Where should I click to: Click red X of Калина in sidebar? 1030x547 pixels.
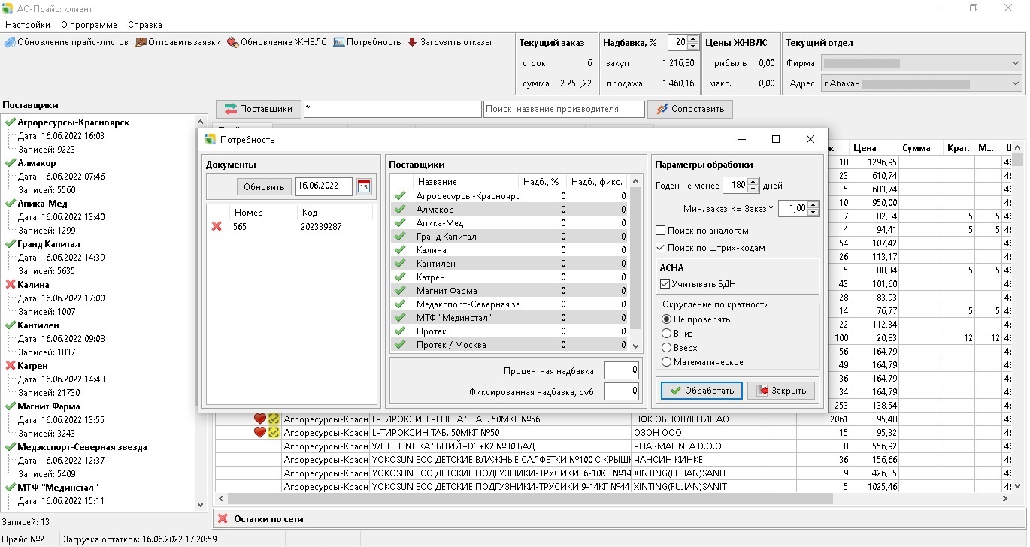coord(11,285)
